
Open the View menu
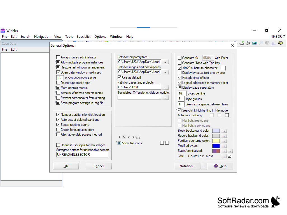[x=58, y=37]
